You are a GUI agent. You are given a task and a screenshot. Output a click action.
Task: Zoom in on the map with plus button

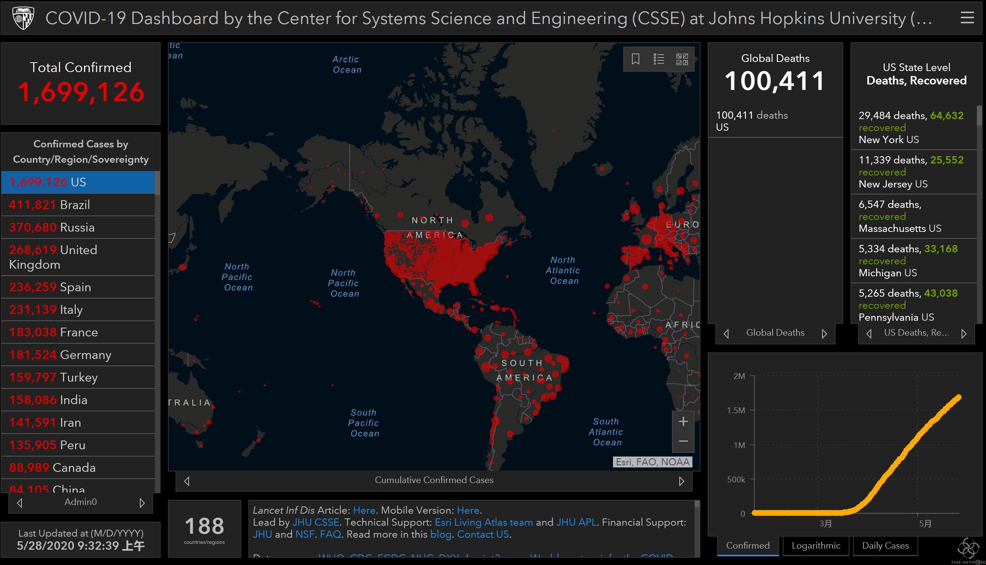683,422
